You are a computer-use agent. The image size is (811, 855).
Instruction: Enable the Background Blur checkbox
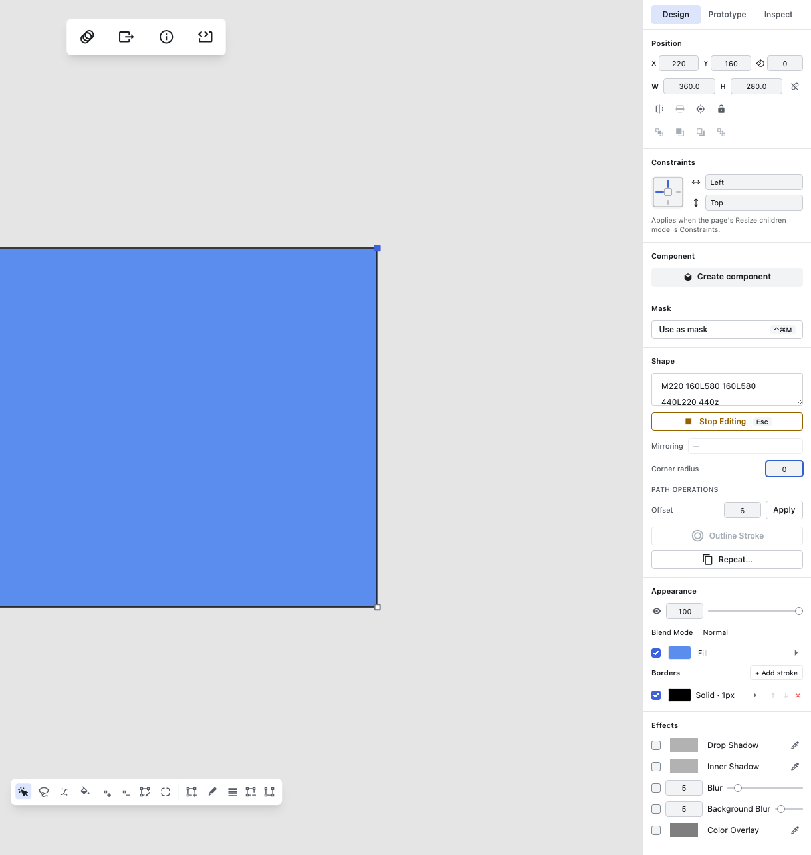tap(656, 809)
